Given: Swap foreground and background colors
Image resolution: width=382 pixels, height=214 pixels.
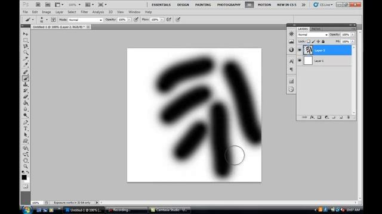Looking at the screenshot, I should 28,172.
